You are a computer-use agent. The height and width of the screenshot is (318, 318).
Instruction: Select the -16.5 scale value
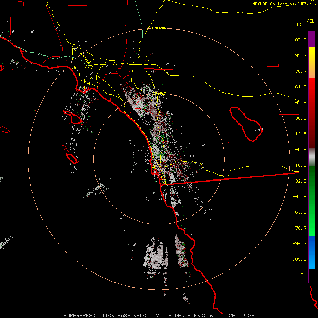pyautogui.click(x=299, y=165)
